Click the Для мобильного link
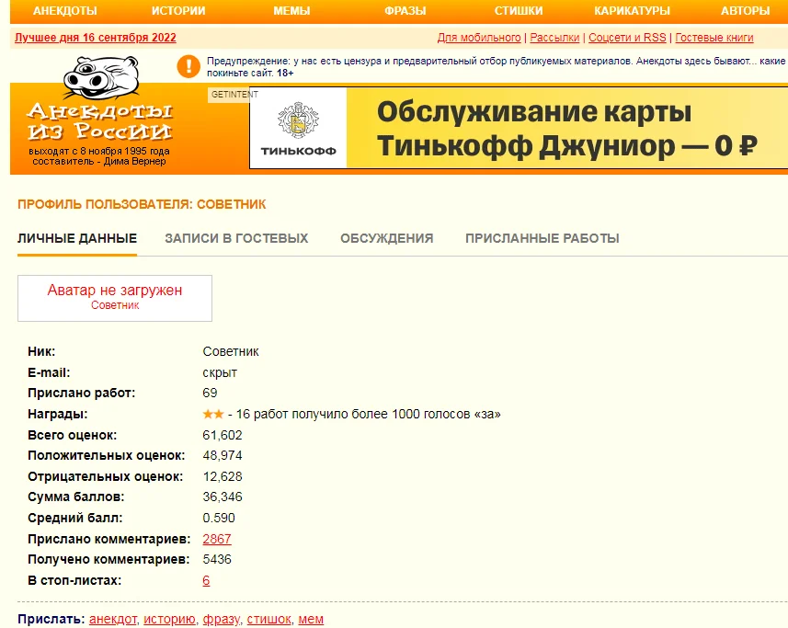This screenshot has height=628, width=788. pyautogui.click(x=479, y=38)
